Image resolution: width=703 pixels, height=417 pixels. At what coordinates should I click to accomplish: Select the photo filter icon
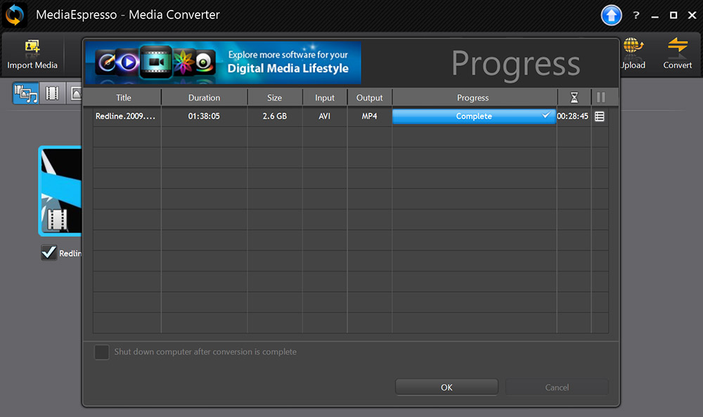pyautogui.click(x=75, y=94)
